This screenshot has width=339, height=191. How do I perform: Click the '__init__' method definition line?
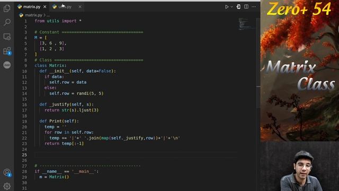[x=78, y=71]
